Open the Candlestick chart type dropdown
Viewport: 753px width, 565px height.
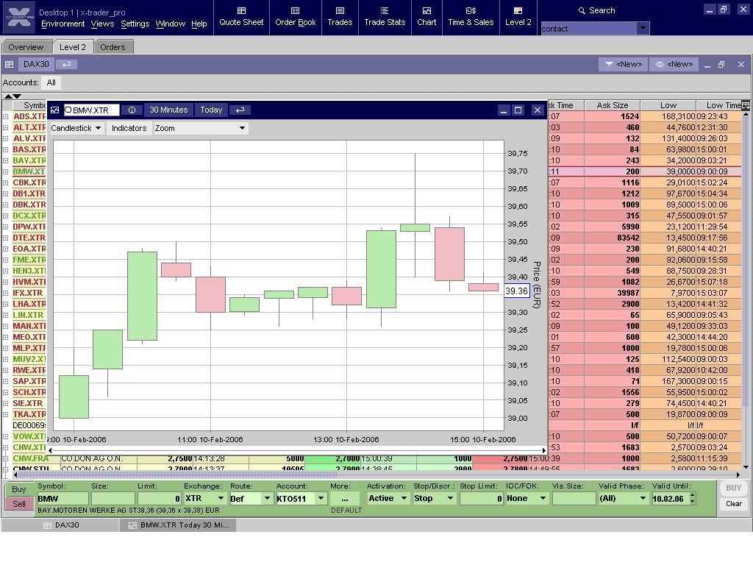coord(76,128)
